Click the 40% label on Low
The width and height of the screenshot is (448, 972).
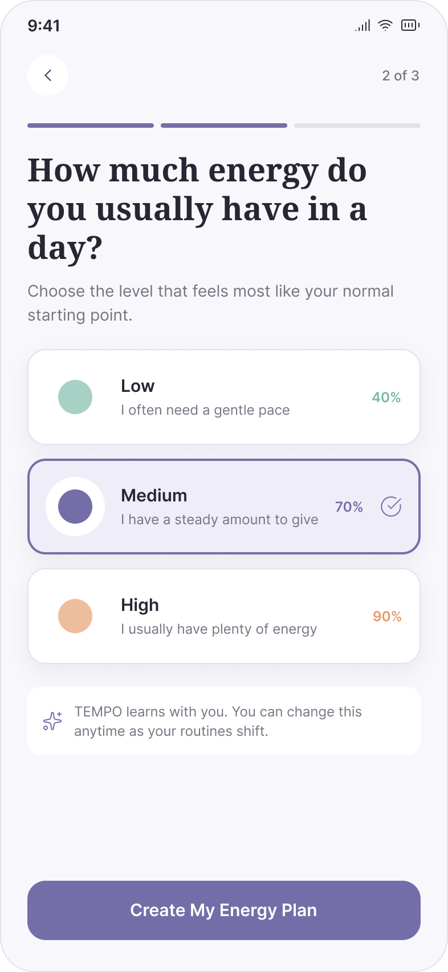coord(386,397)
